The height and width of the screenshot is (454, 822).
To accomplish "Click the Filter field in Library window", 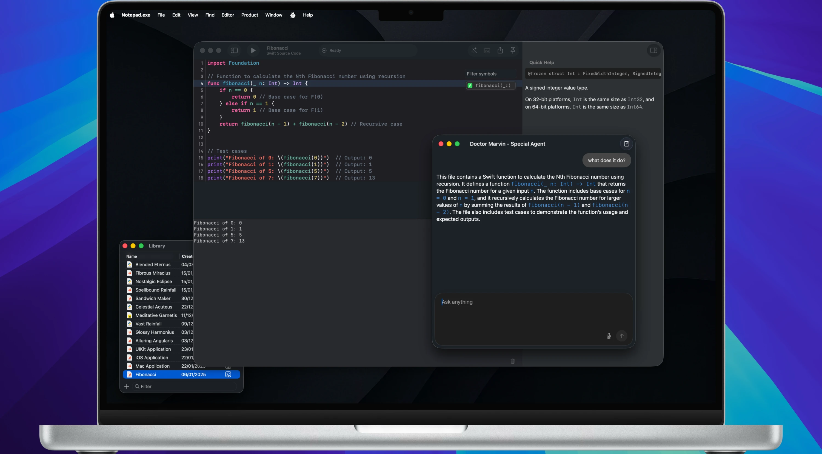I will click(x=185, y=386).
